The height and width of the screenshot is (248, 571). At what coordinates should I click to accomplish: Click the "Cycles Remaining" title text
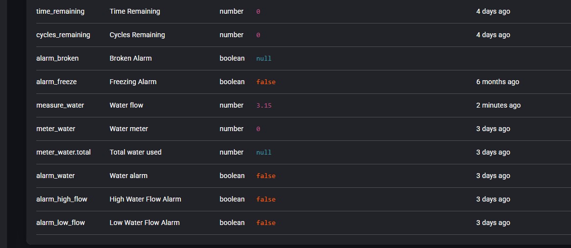[137, 35]
